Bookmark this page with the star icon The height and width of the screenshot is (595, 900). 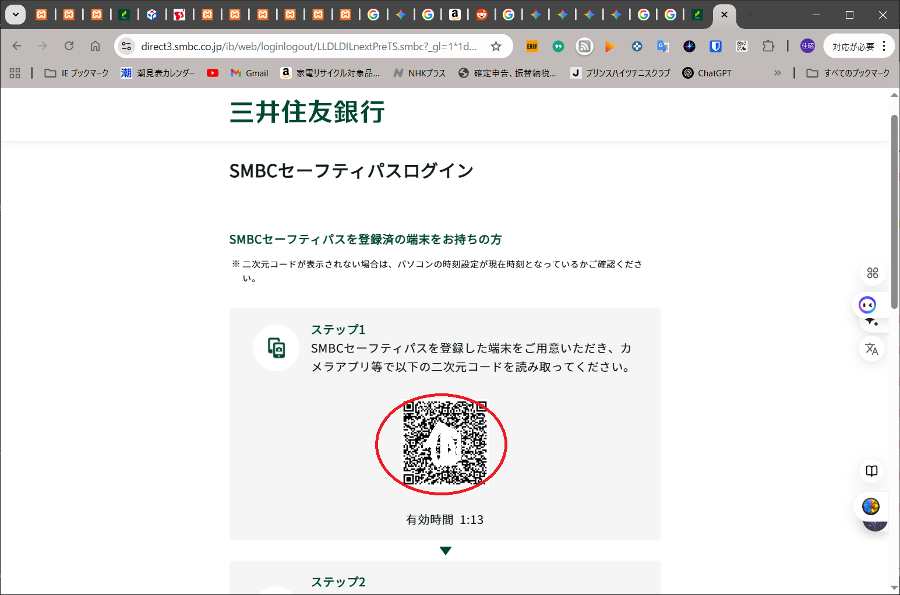point(496,47)
